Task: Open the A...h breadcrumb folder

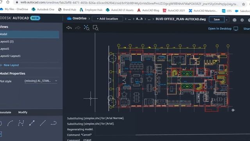Action: tap(139, 19)
